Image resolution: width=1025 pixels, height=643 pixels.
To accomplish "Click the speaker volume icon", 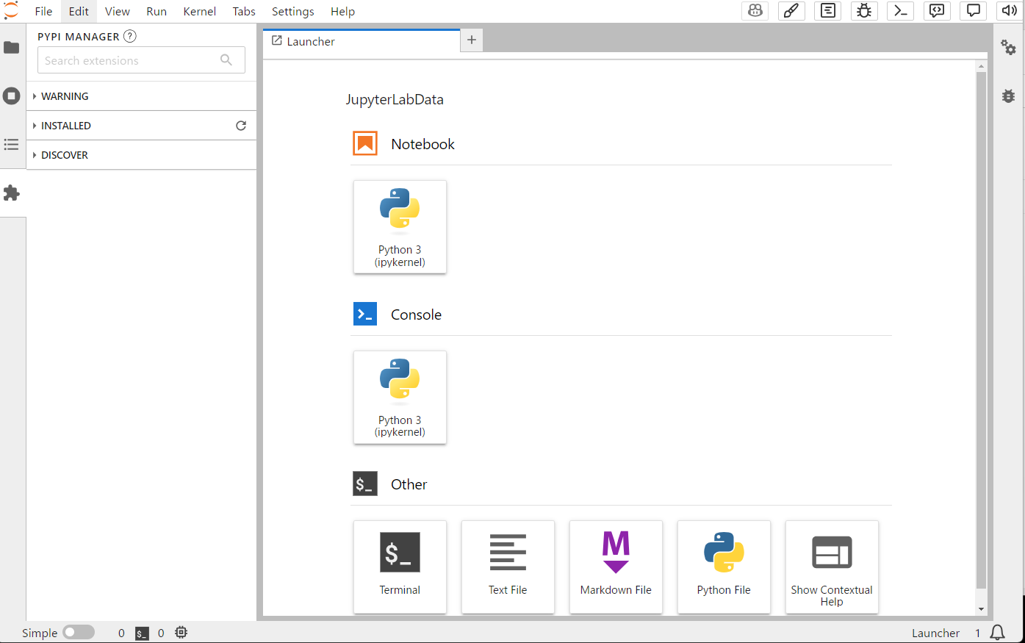I will pos(1010,11).
